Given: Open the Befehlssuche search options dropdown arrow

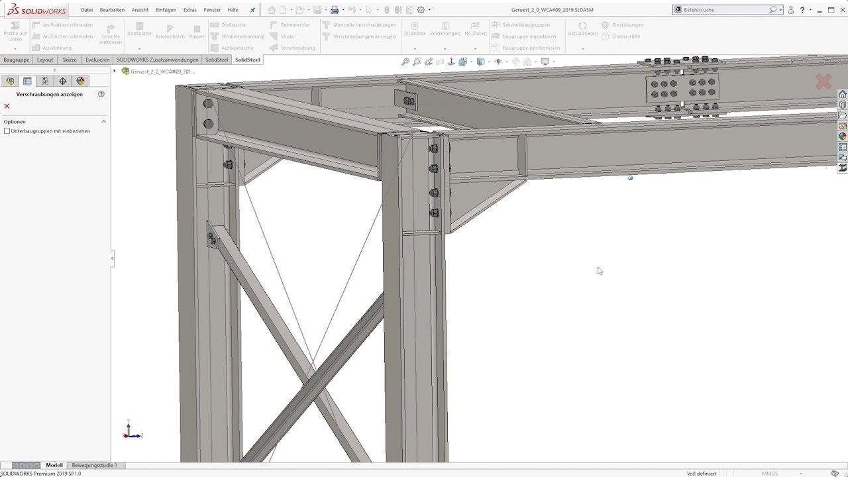Looking at the screenshot, I should [x=781, y=10].
